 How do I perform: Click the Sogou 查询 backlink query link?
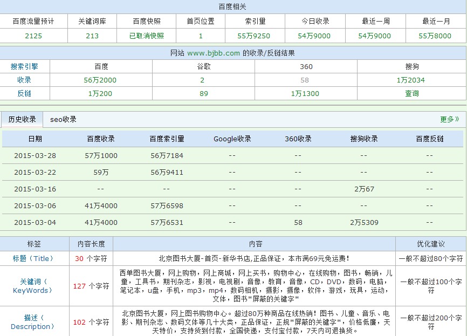click(x=412, y=93)
